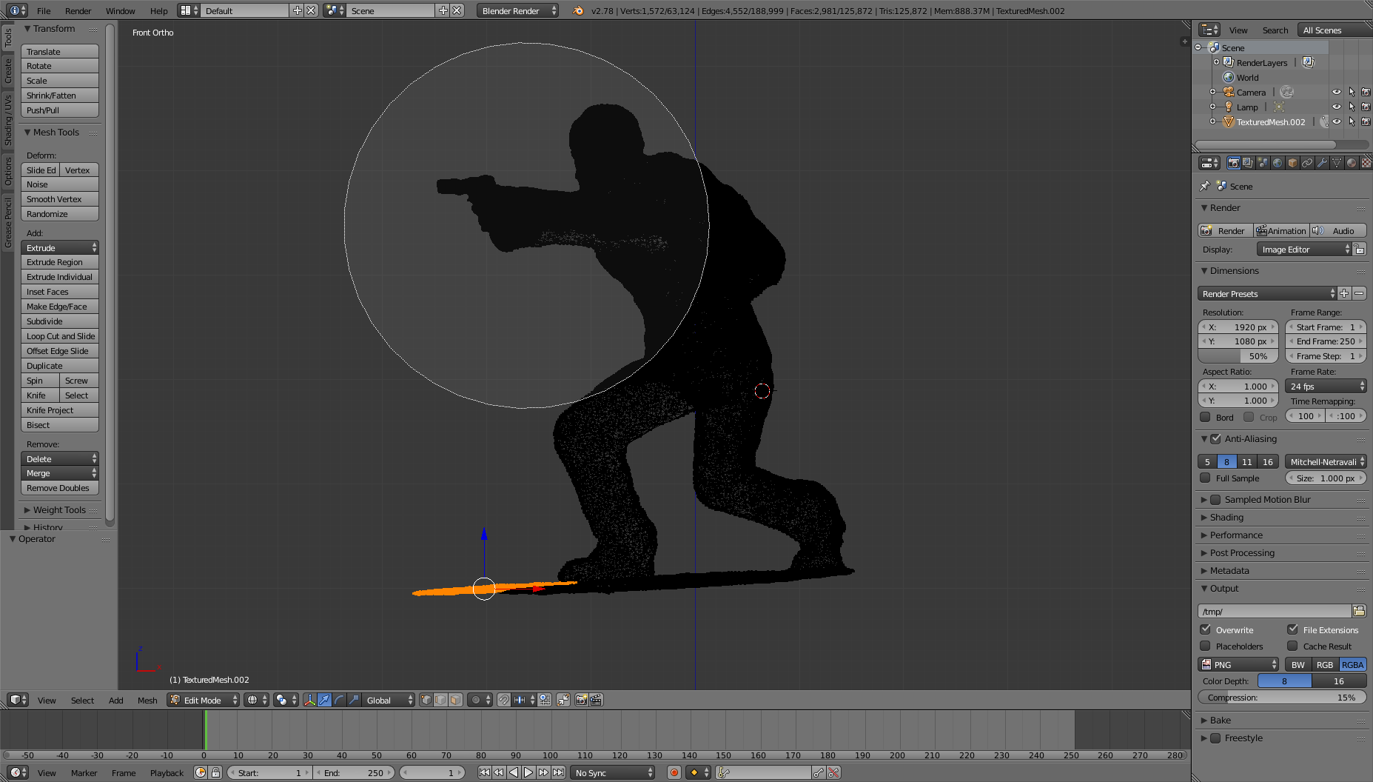The image size is (1373, 782).
Task: Toggle the Anti-Aliasing checkbox
Action: [1215, 439]
